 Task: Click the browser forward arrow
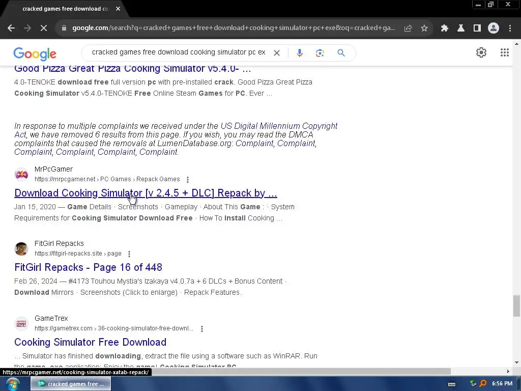tap(27, 29)
